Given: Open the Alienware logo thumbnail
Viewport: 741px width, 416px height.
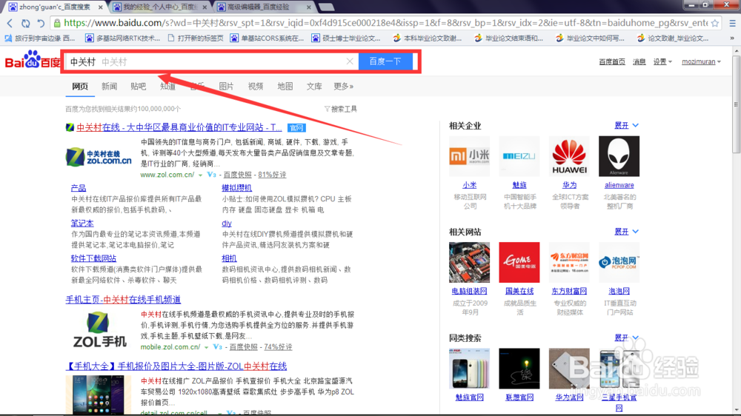Looking at the screenshot, I should point(619,156).
